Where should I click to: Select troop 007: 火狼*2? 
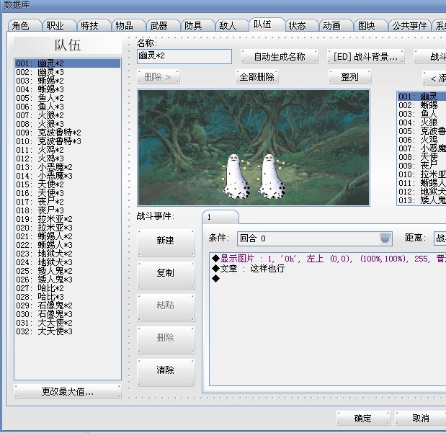pos(68,115)
